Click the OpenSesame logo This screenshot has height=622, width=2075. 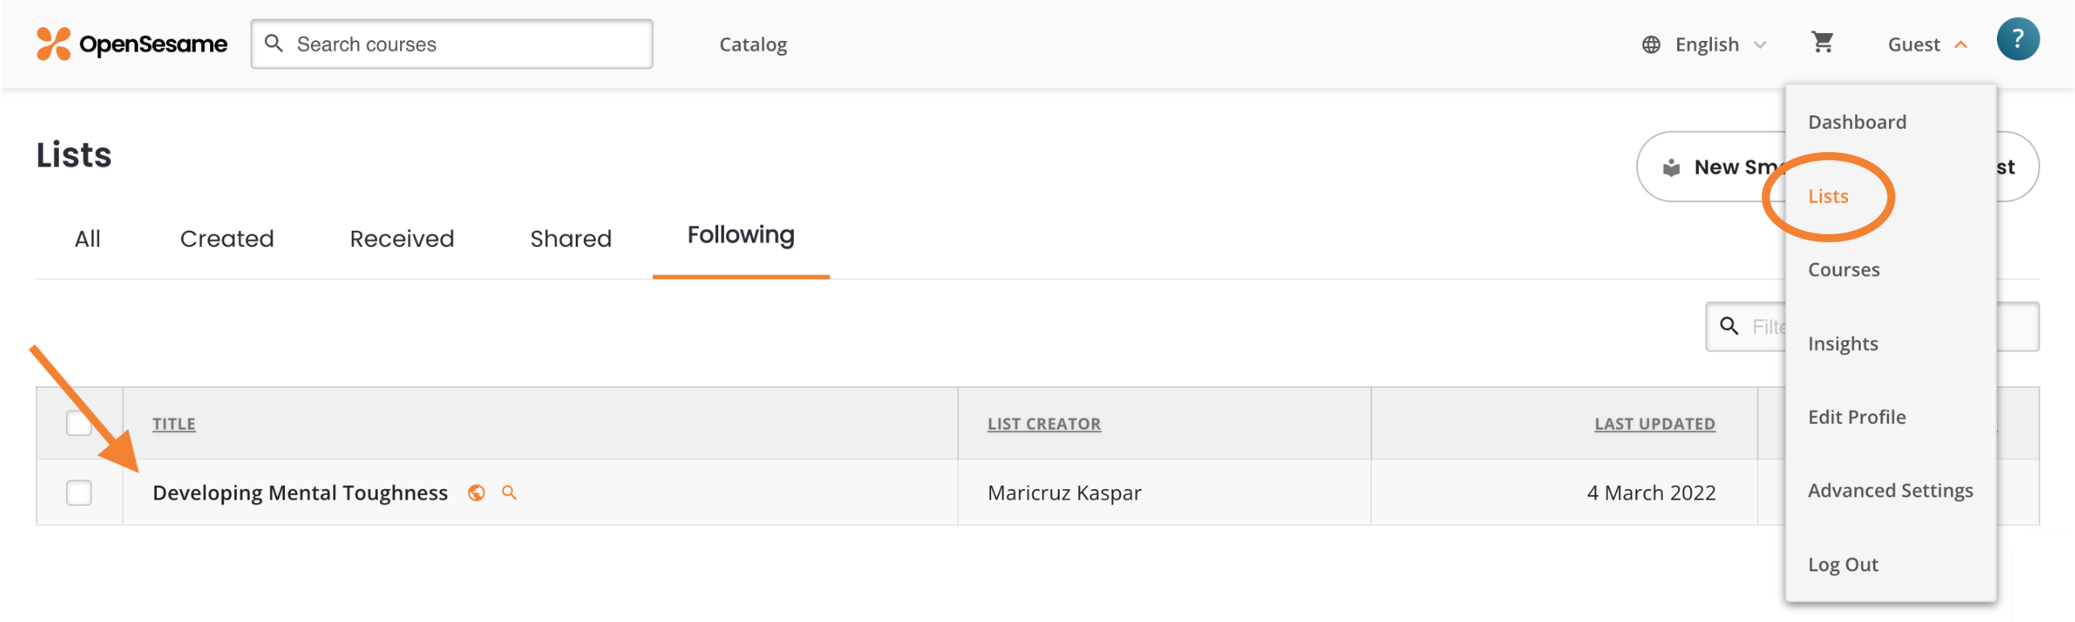[132, 44]
